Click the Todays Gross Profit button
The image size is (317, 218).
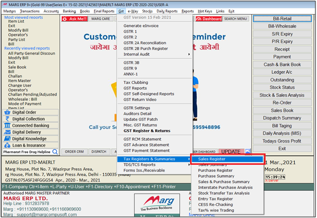282,141
